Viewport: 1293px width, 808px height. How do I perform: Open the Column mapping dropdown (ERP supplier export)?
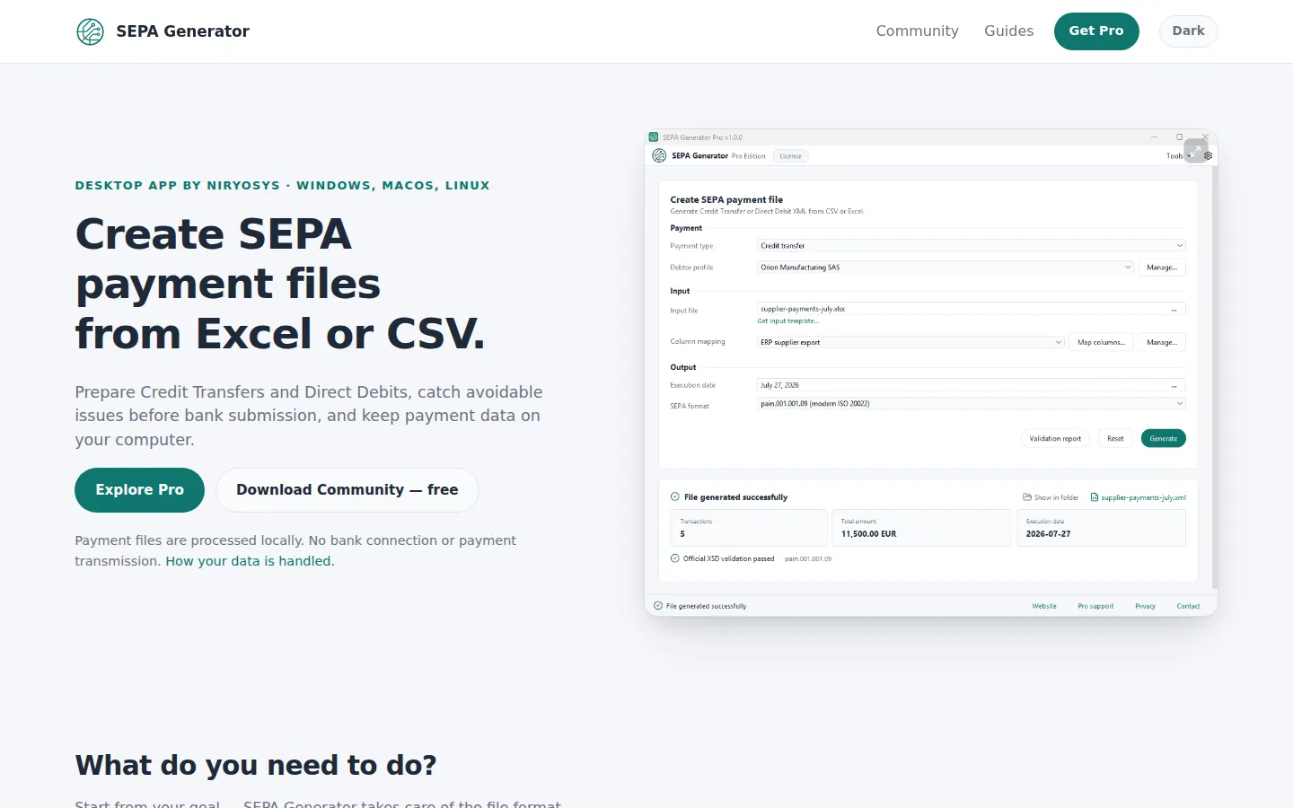tap(910, 342)
